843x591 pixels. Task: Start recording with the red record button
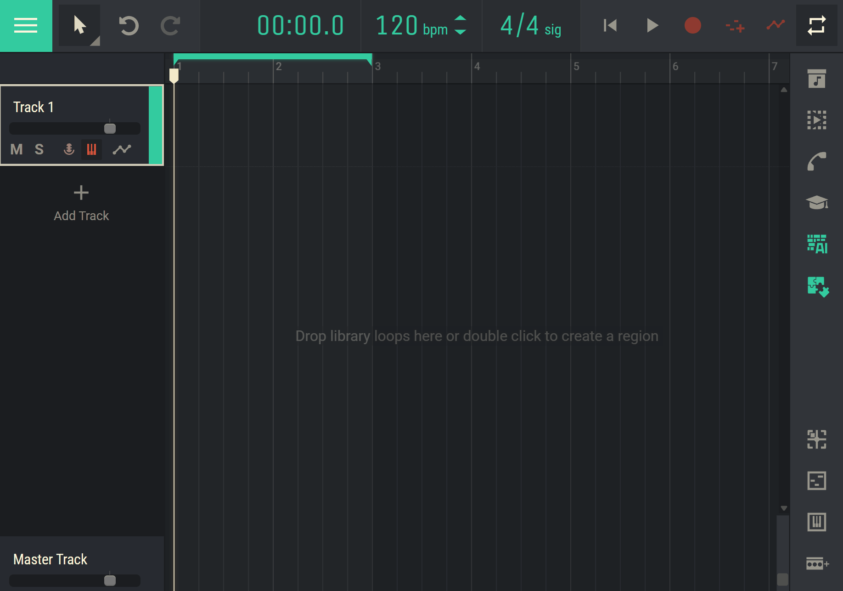[x=692, y=26]
